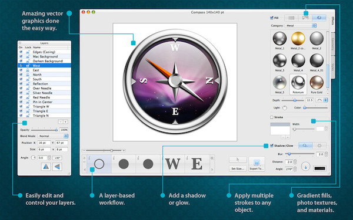353x220 pixels.
Task: Switch fill type to solid color
Action: pos(291,18)
